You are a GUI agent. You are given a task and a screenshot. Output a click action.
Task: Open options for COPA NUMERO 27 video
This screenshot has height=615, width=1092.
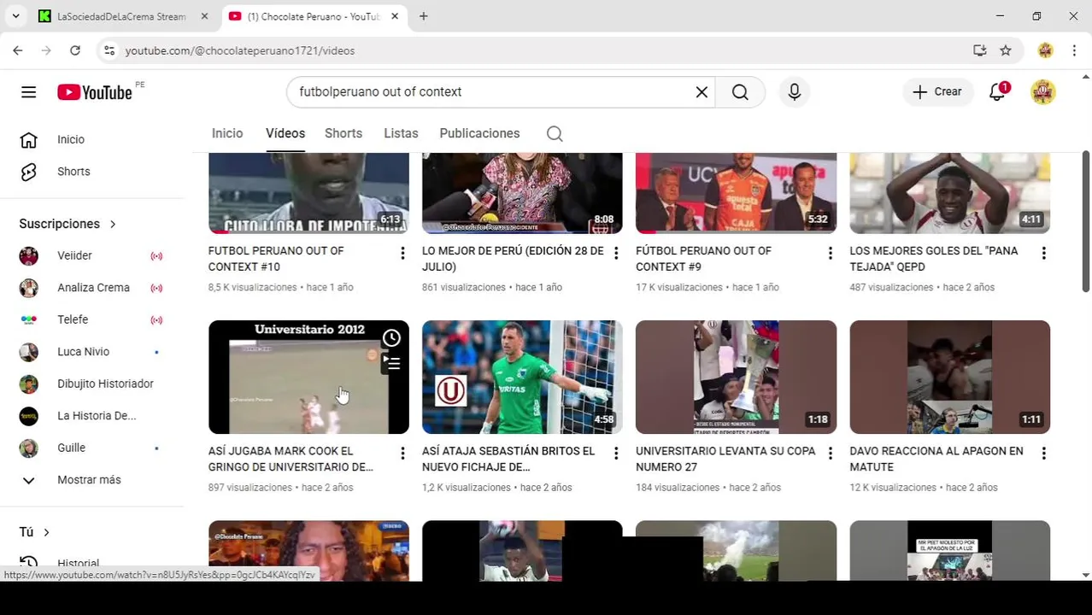830,453
